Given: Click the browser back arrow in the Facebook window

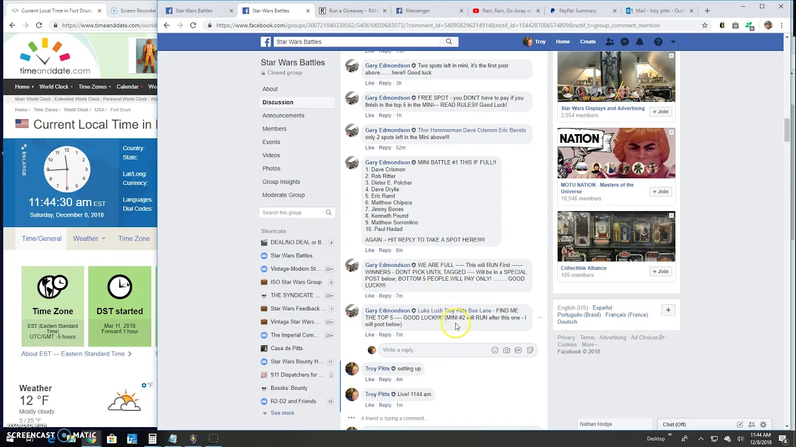Looking at the screenshot, I should [166, 25].
